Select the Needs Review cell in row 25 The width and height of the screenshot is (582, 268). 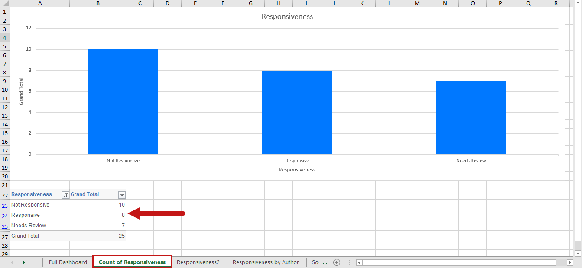coord(40,226)
